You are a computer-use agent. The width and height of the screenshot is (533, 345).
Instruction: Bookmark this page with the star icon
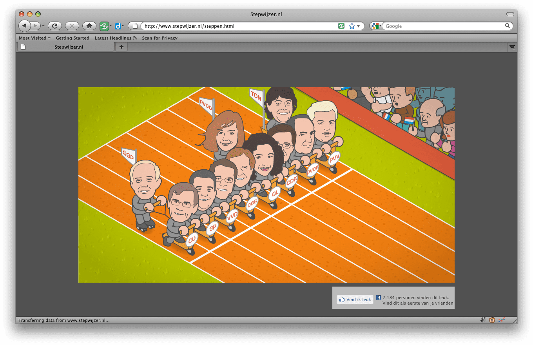coord(352,26)
